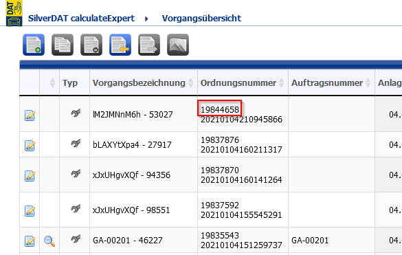Click wrench type icon in bLAXYtXpa4 row
Viewport: 402px width, 255px height.
[76, 143]
